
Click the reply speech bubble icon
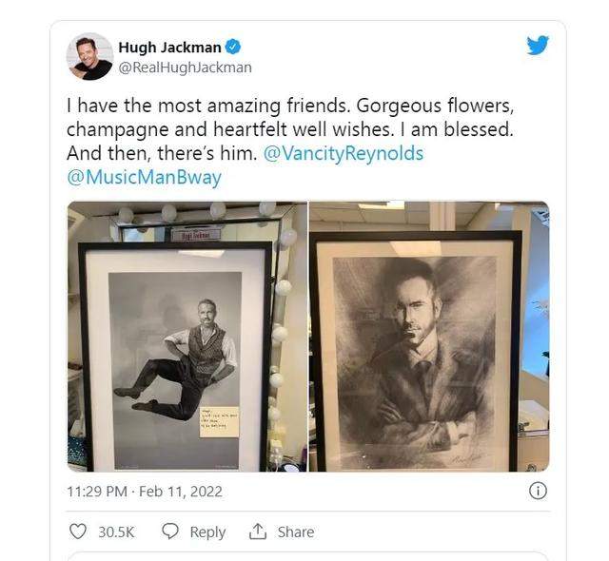170,532
